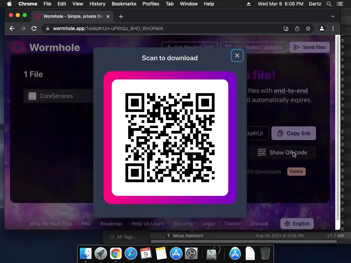Open the Tab menu
This screenshot has height=263, width=351.
169,4
